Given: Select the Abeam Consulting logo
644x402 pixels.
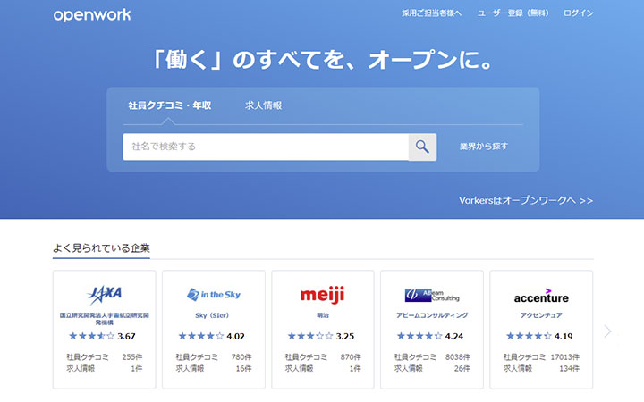Looking at the screenshot, I should pos(431,294).
